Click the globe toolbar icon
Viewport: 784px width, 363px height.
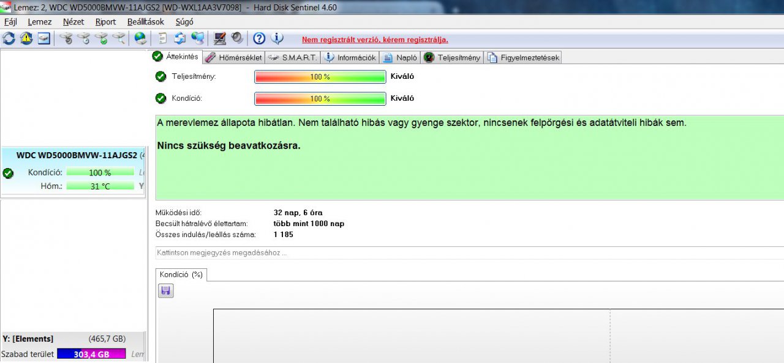[141, 38]
